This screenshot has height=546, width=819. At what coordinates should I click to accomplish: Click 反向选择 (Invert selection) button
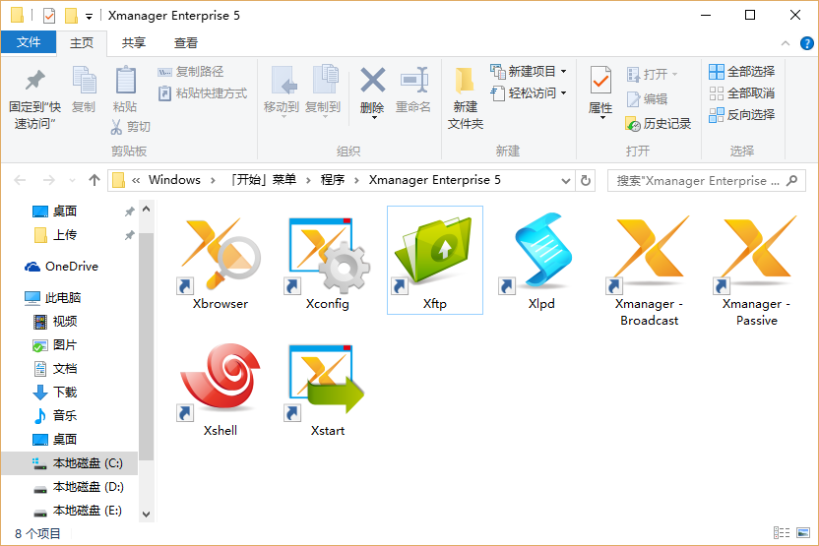[x=742, y=114]
